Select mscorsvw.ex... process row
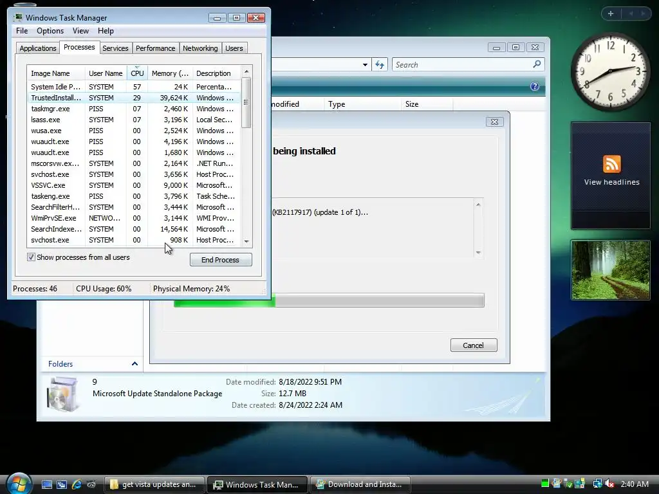659x494 pixels. tap(134, 163)
